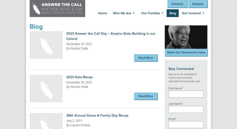Open 36th Annual Game & Family Day Recap
Image resolution: width=237 pixels, height=129 pixels.
click(97, 115)
